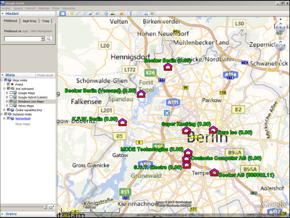Select the Přelétnout tab
The width and height of the screenshot is (290, 218).
click(x=10, y=21)
